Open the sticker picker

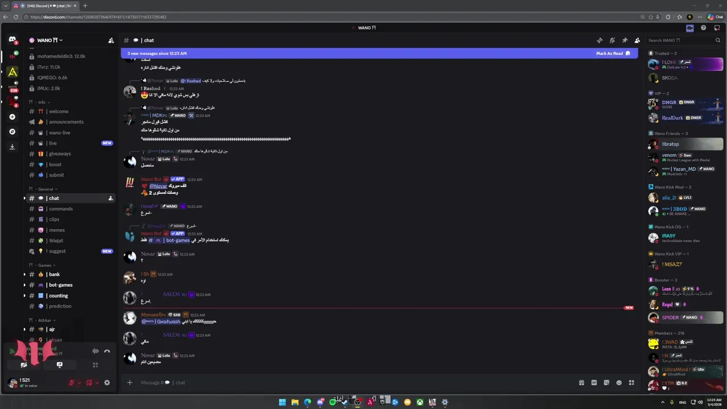607,382
